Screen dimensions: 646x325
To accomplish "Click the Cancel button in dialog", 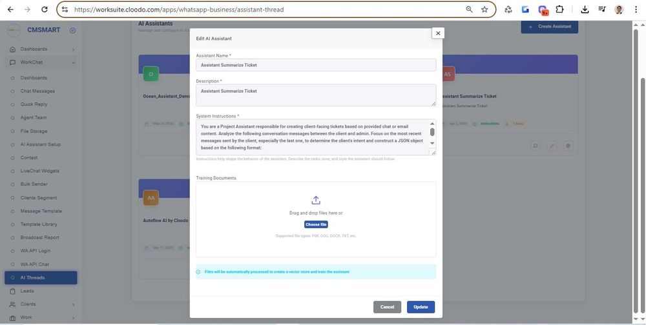I will (x=387, y=307).
